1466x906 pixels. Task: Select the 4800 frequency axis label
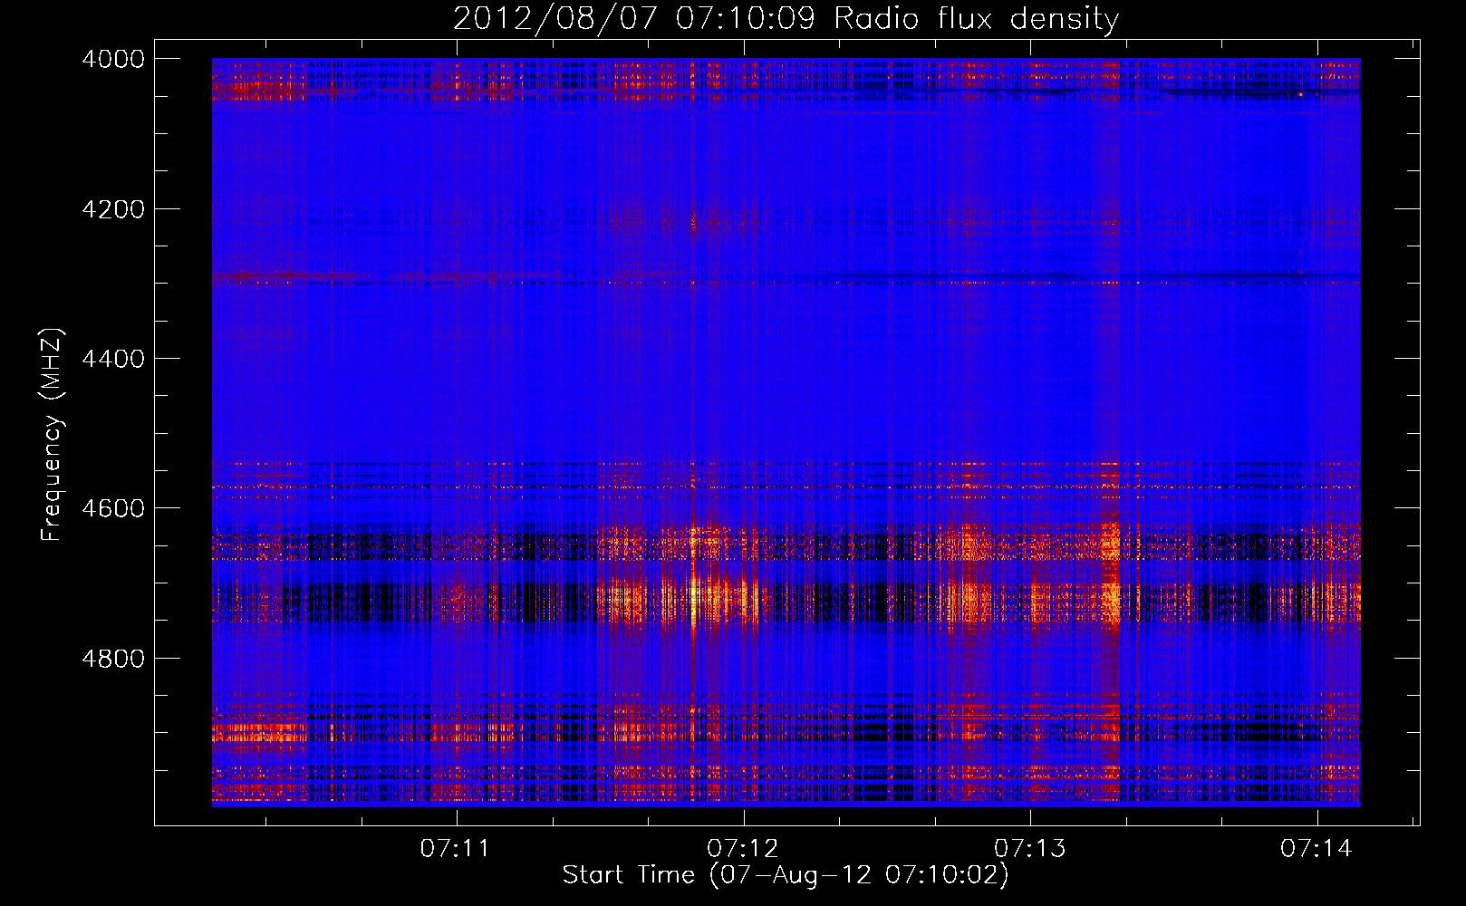pyautogui.click(x=113, y=658)
